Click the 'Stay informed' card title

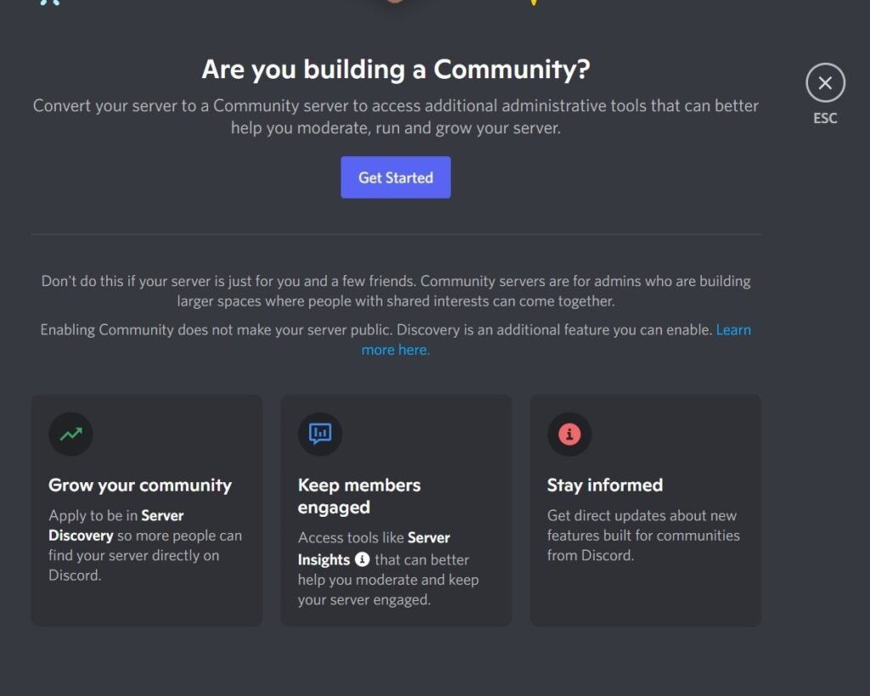(x=605, y=486)
